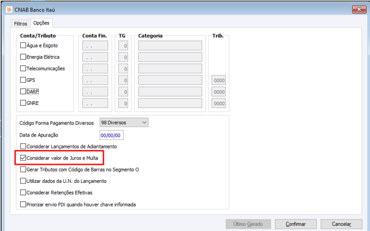The height and width of the screenshot is (231, 370).
Task: Click the TG field in GPS row
Action: [x=123, y=80]
